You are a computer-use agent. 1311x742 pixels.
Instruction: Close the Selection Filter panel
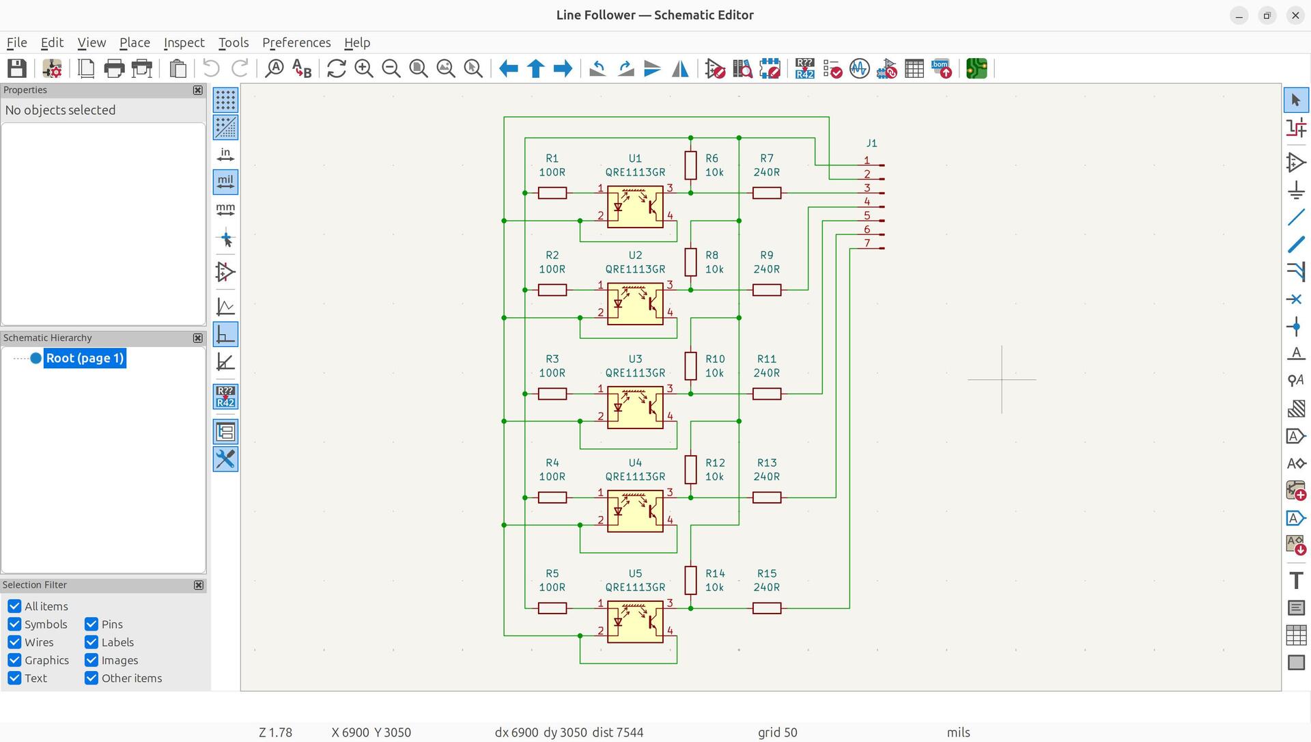[199, 586]
